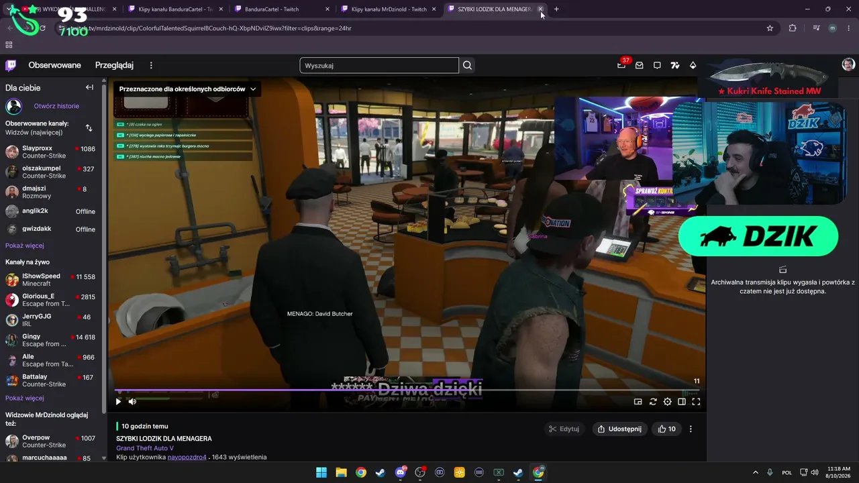Open a new Chrome tab
859x483 pixels.
556,9
